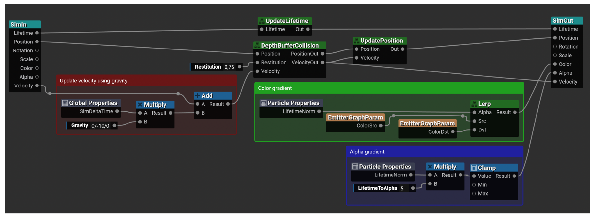Click the Lerp node icon
596x219 pixels.
pyautogui.click(x=474, y=104)
